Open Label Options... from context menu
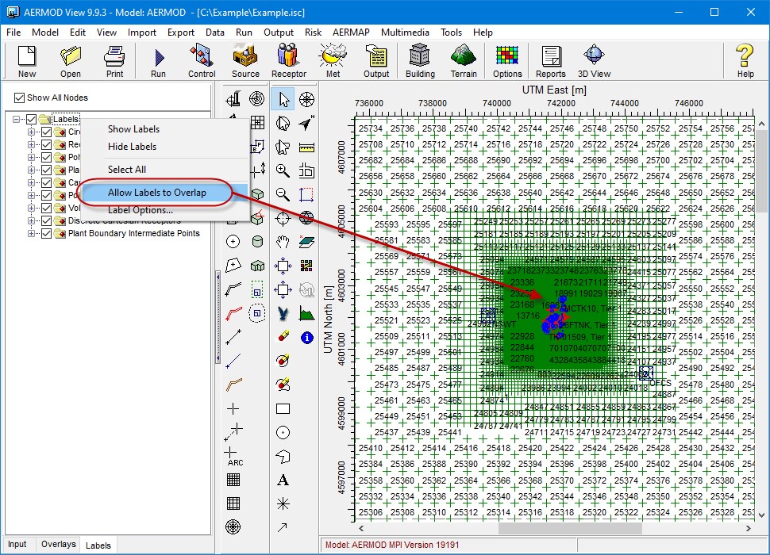Screen dimensions: 770x555 pyautogui.click(x=141, y=210)
